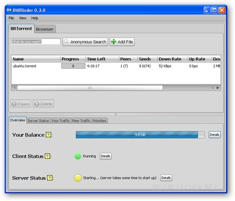Sort by the Progress column header
This screenshot has height=201, width=235.
pos(73,59)
